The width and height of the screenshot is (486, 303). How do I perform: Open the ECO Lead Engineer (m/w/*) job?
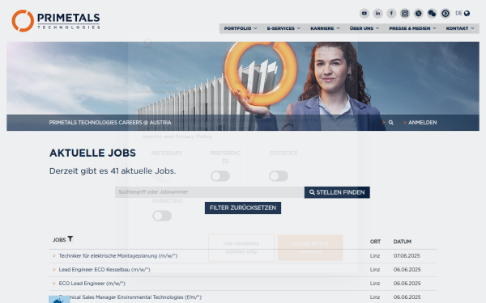click(92, 284)
